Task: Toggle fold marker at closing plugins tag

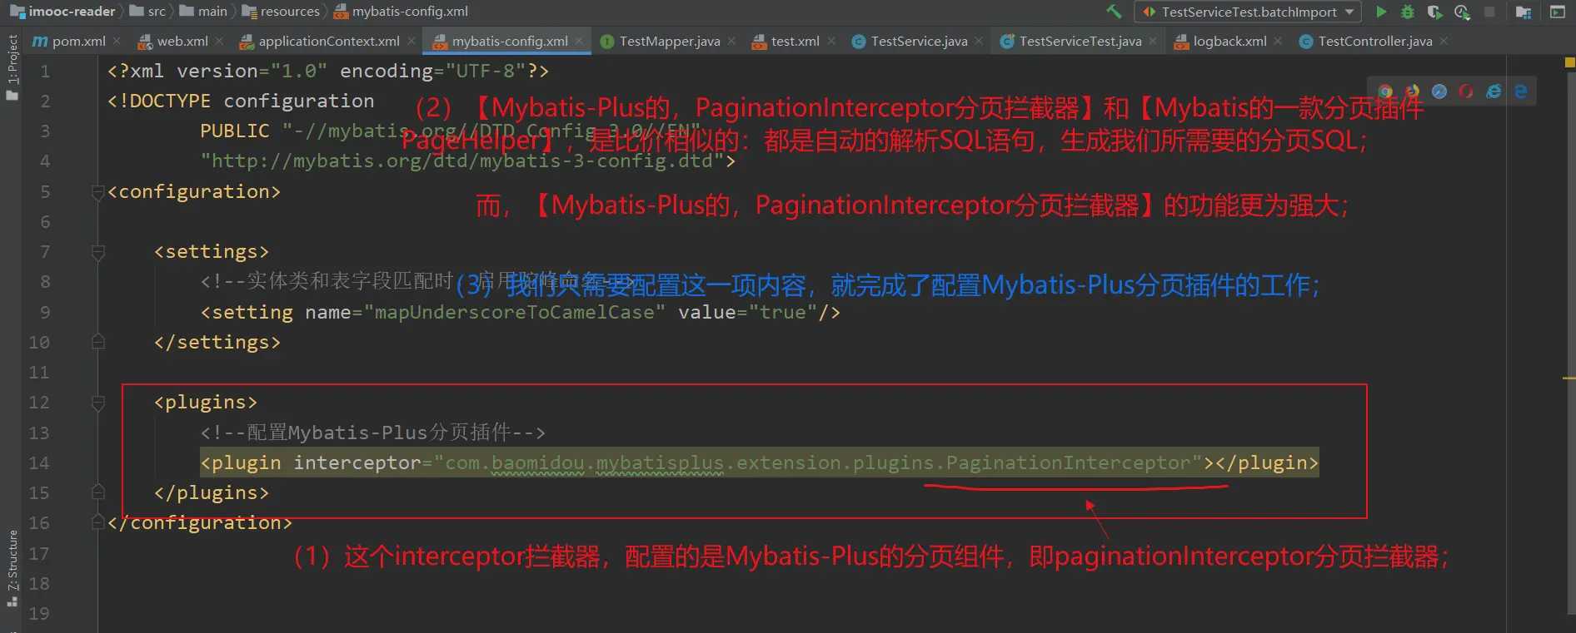Action: click(x=97, y=492)
